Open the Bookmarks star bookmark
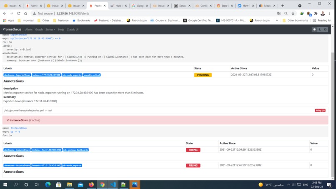 coord(81,20)
